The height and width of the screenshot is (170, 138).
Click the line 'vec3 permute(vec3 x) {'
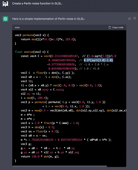tap(32, 35)
